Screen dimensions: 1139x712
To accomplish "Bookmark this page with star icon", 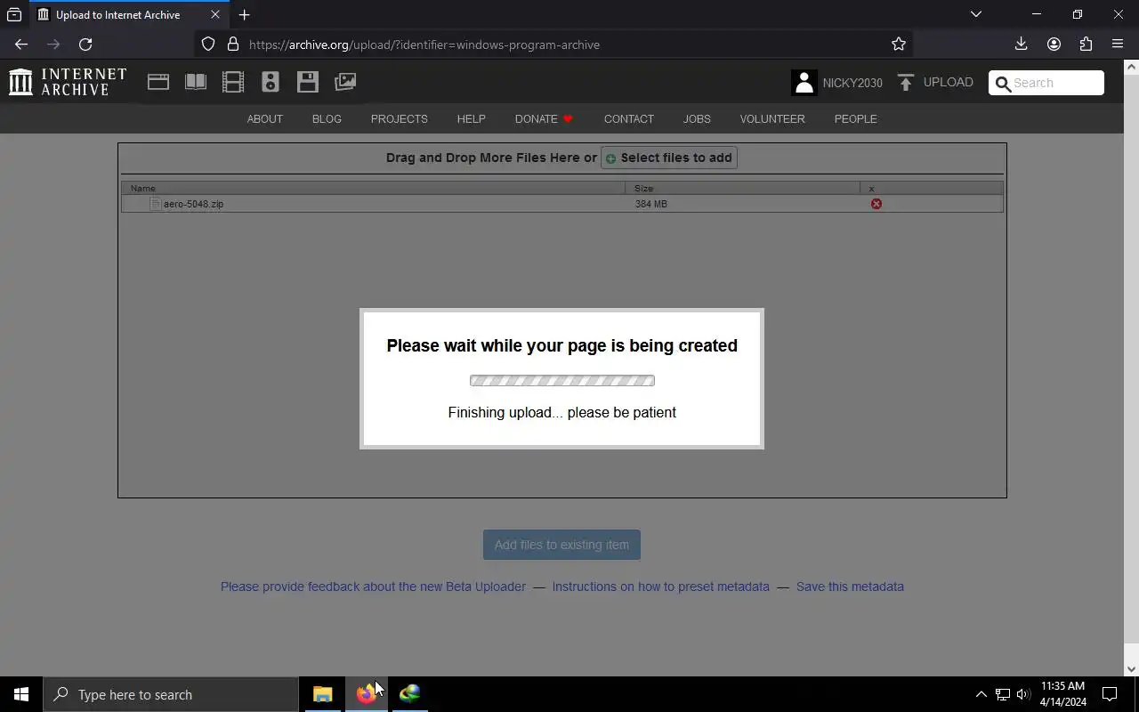I will point(899,44).
